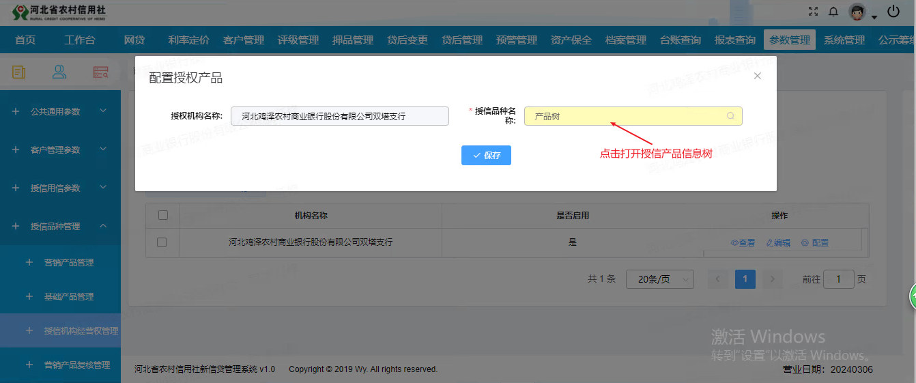This screenshot has width=916, height=383.
Task: Click 是否启用 column header
Action: click(x=573, y=215)
